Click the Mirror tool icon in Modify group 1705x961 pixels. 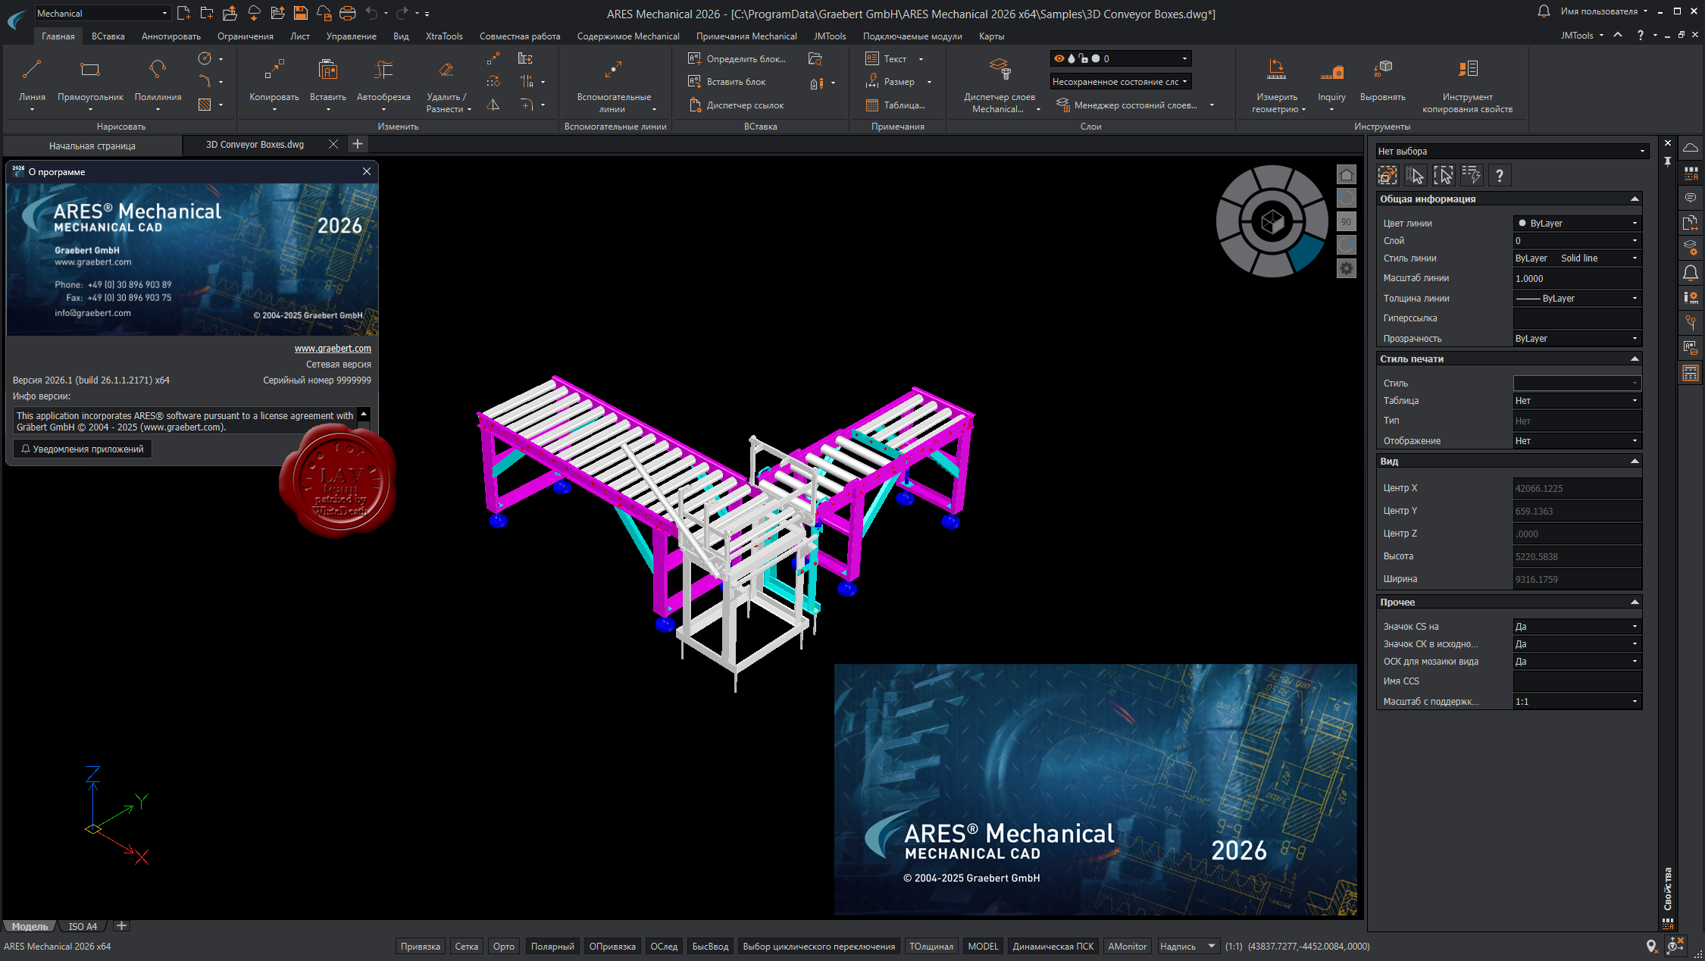[493, 105]
